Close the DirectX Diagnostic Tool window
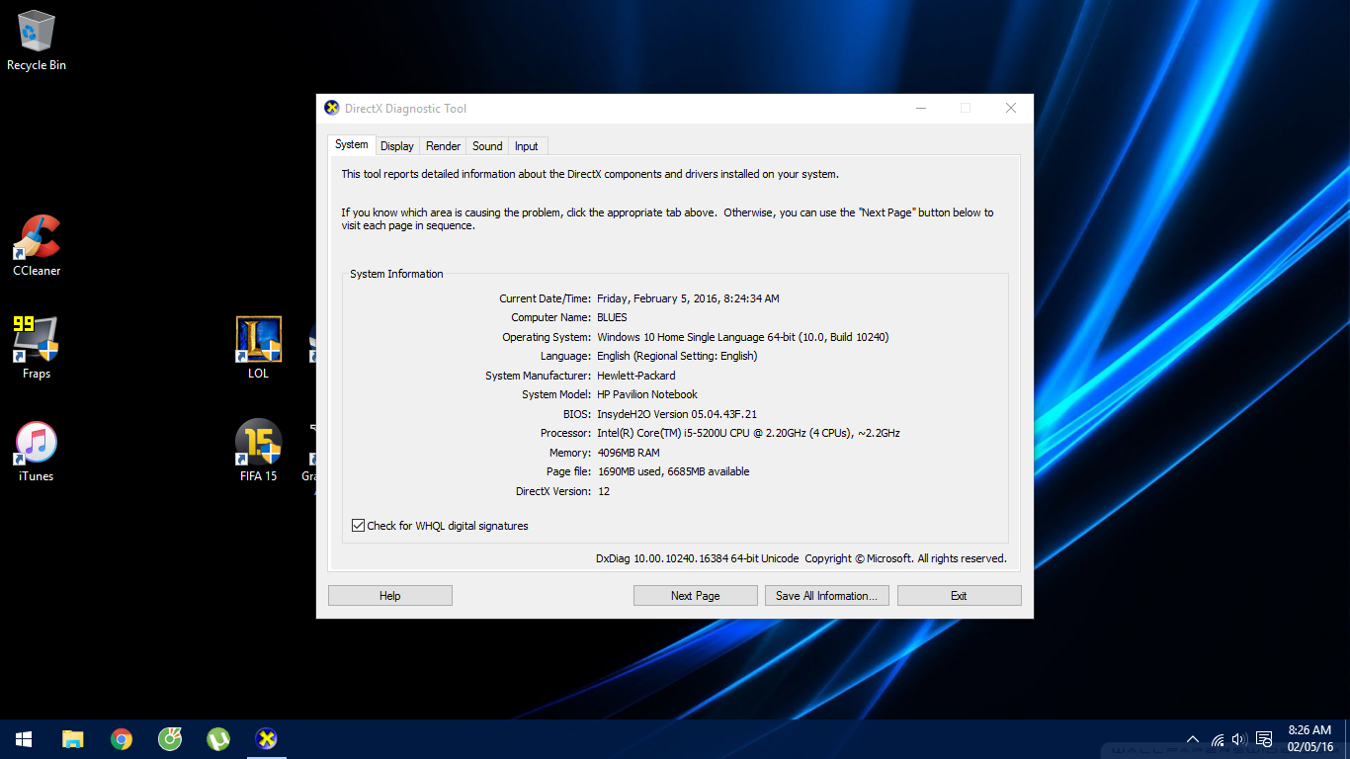 point(1011,108)
